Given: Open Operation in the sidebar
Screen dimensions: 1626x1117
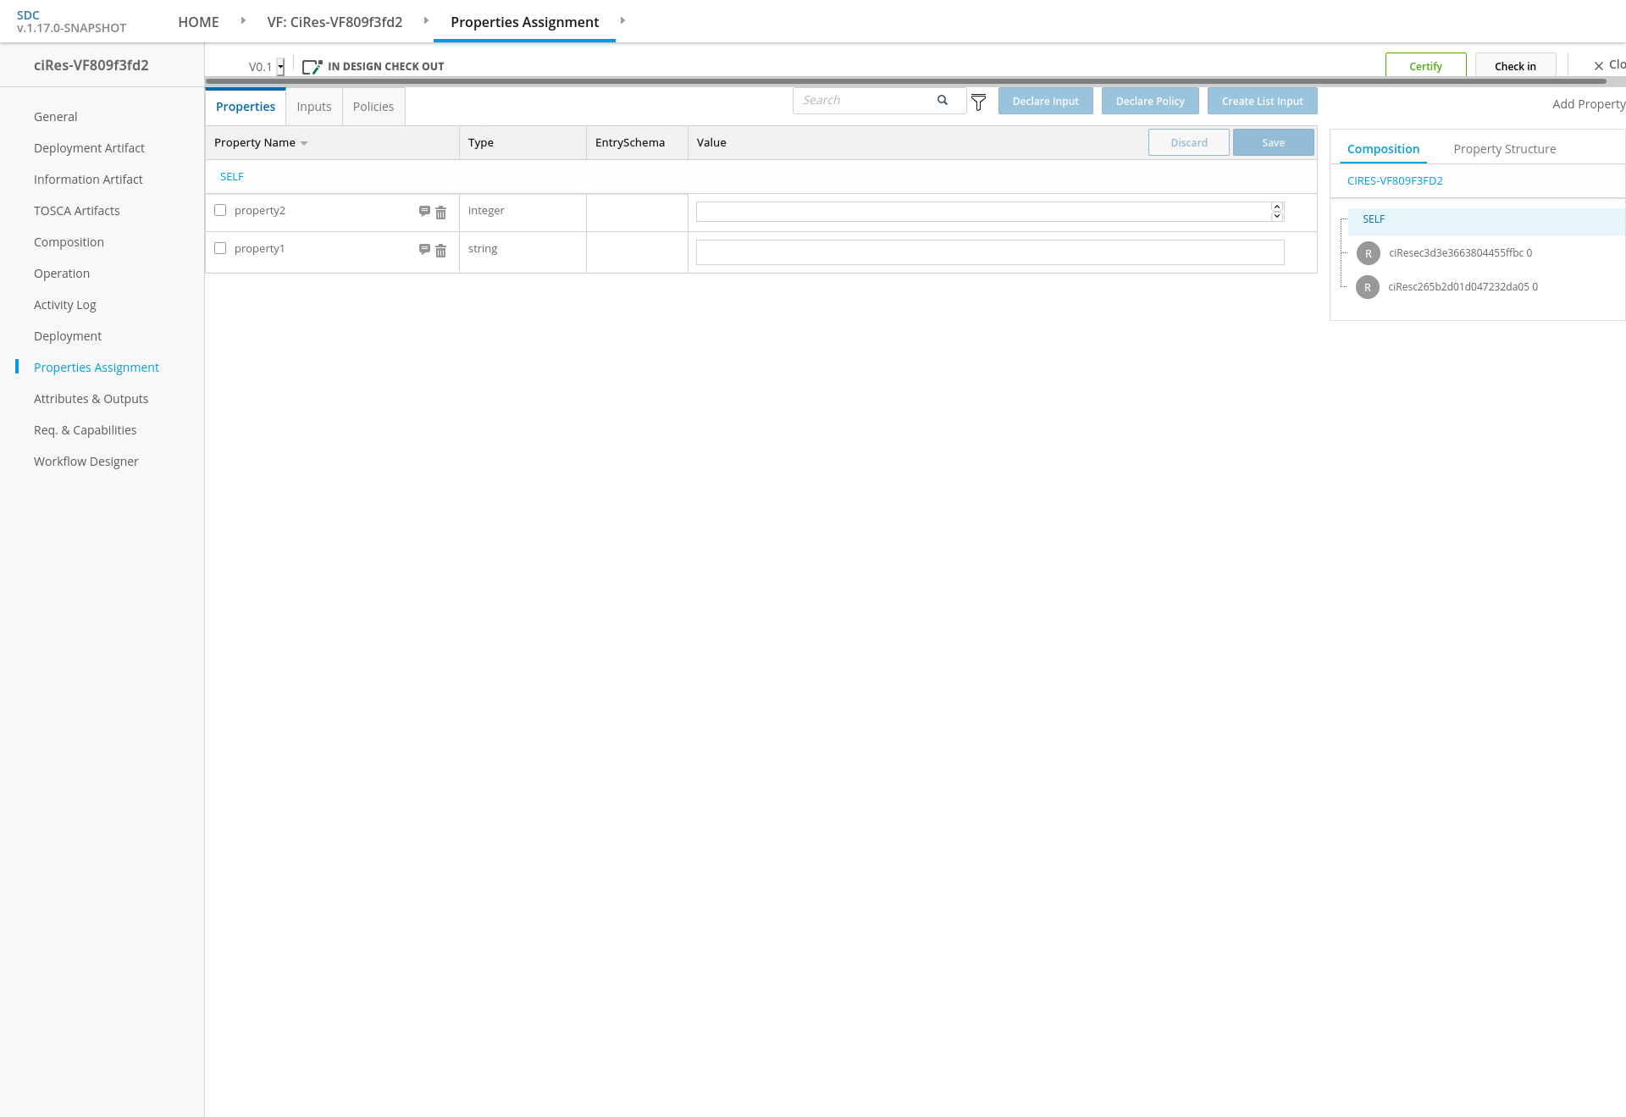Looking at the screenshot, I should coord(62,274).
